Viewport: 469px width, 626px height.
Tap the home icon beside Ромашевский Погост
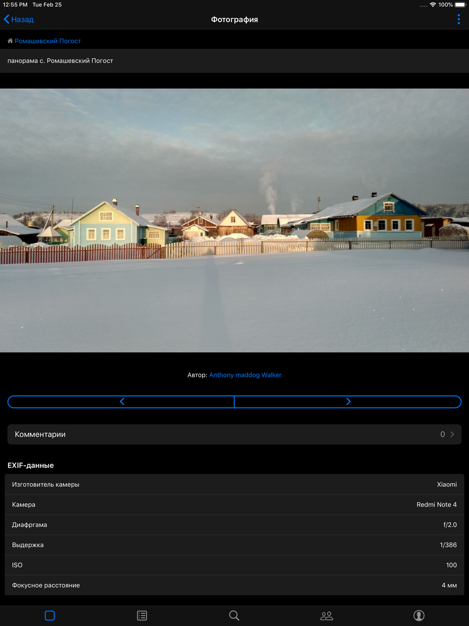pos(10,41)
